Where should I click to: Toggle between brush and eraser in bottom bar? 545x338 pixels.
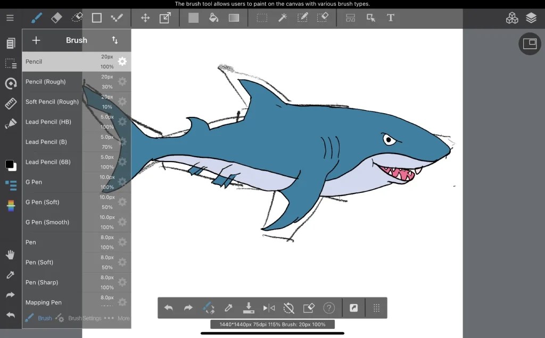[209, 308]
